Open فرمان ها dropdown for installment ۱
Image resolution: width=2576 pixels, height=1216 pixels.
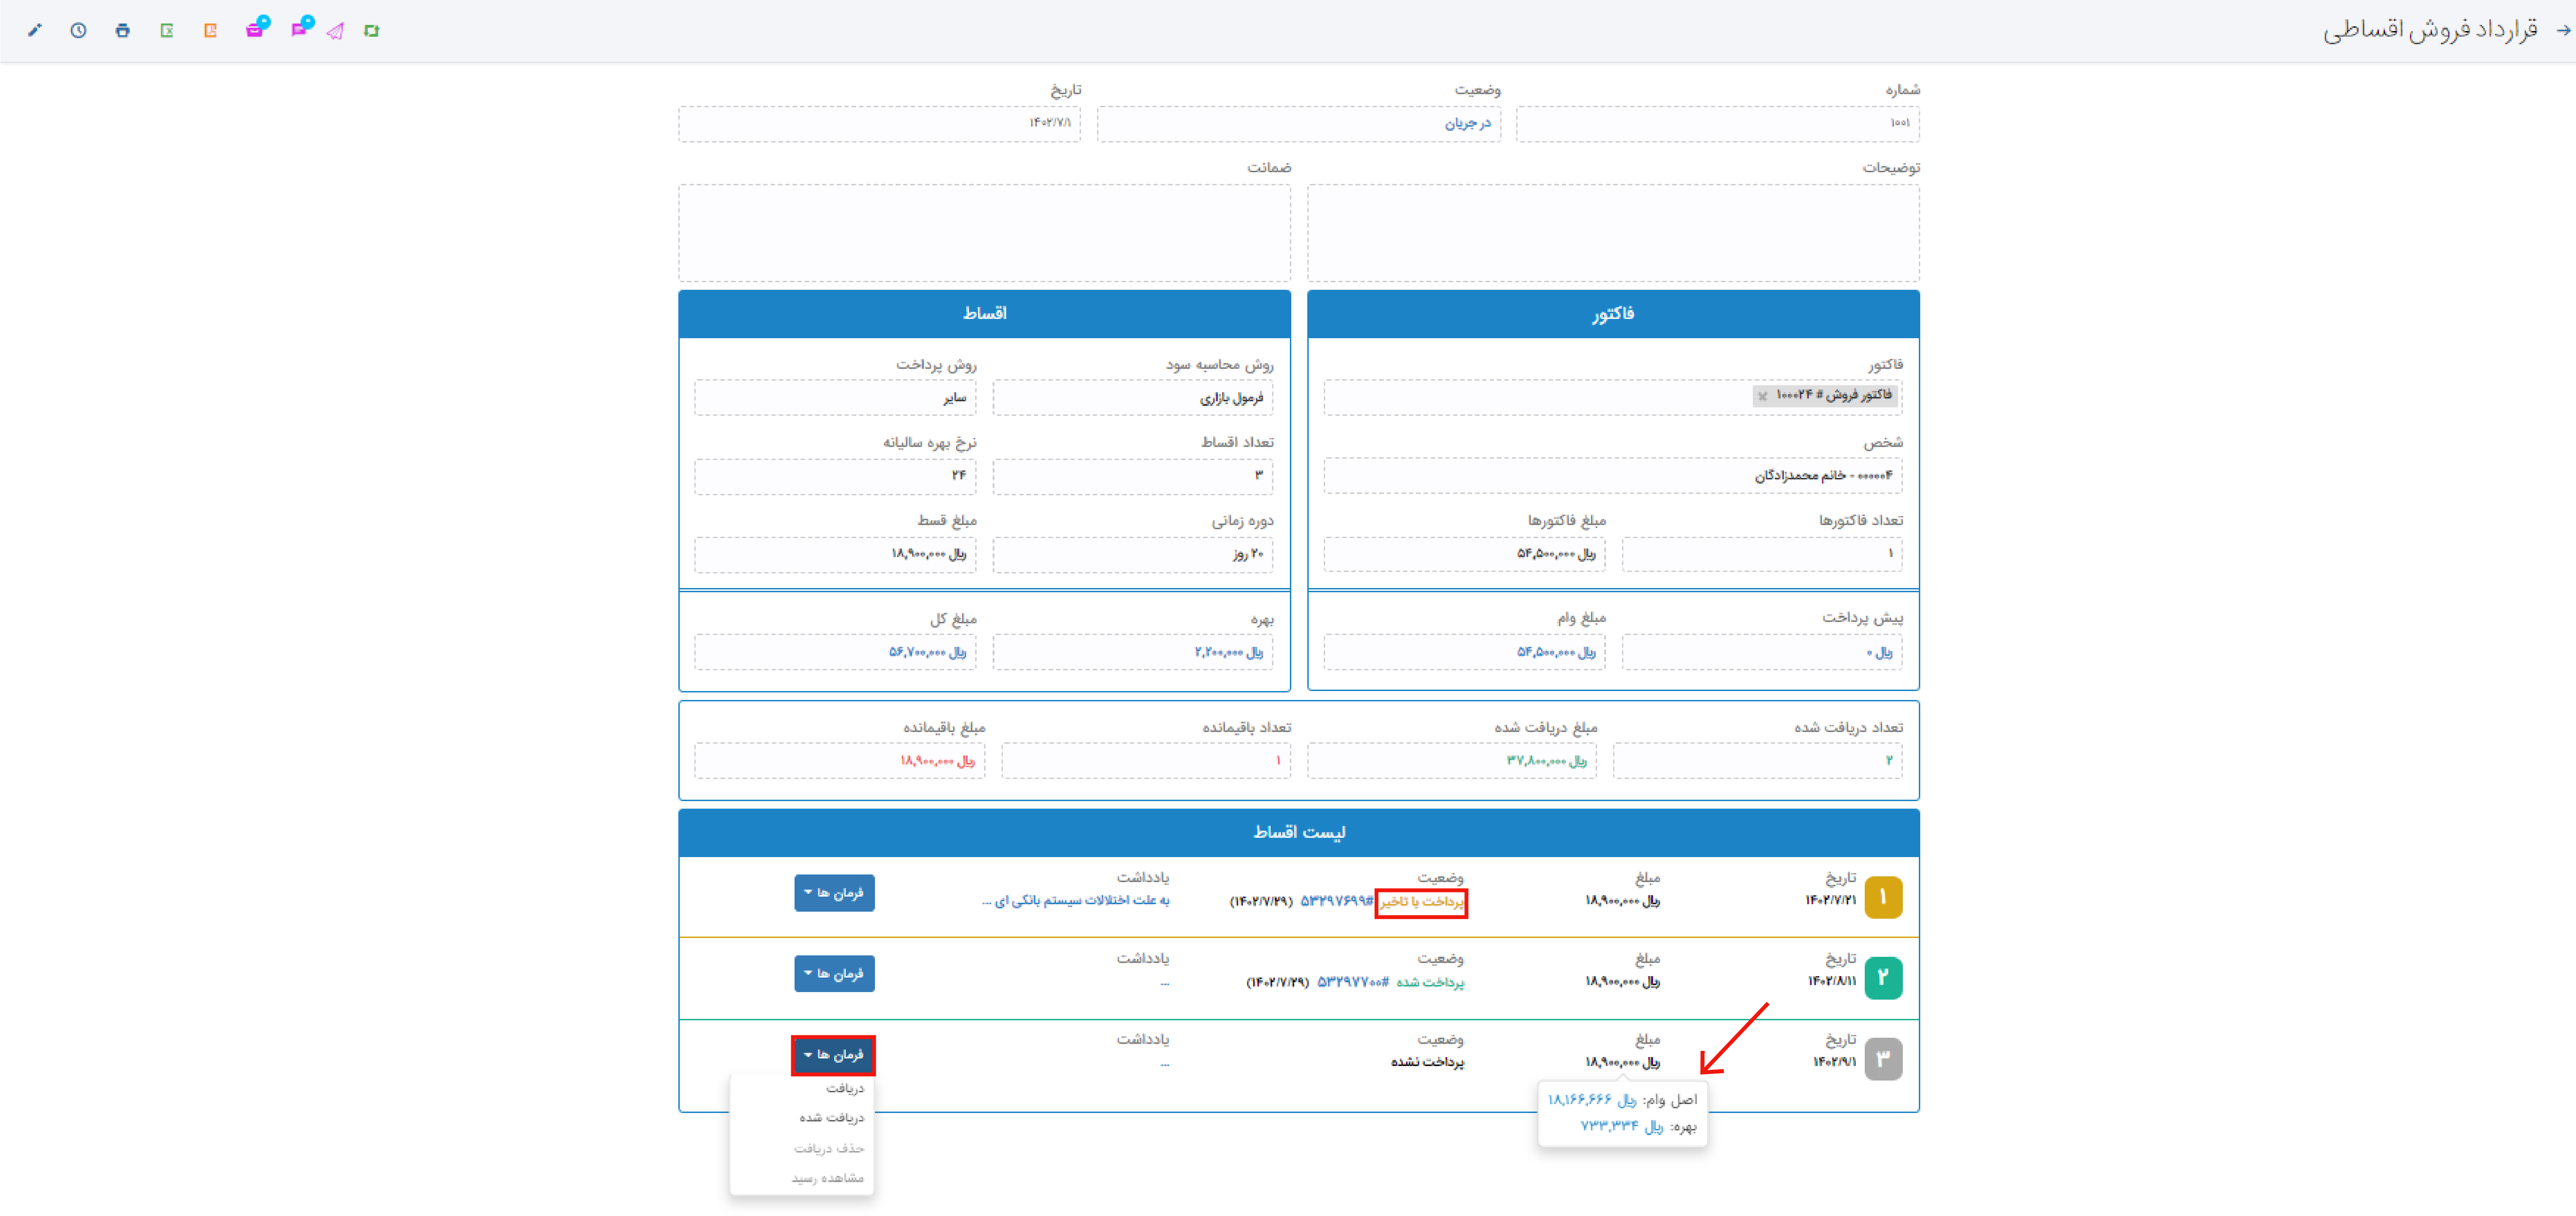tap(834, 892)
